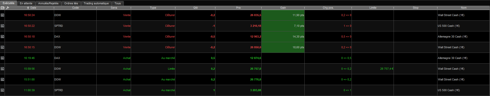Select the 15:59:56 timestamp
The height and width of the screenshot is (96, 490).
point(29,69)
